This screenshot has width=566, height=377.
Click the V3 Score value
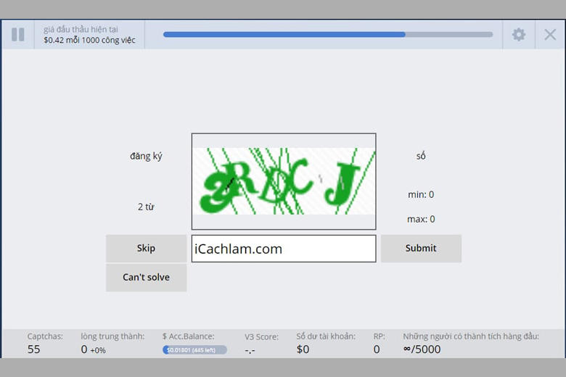250,350
